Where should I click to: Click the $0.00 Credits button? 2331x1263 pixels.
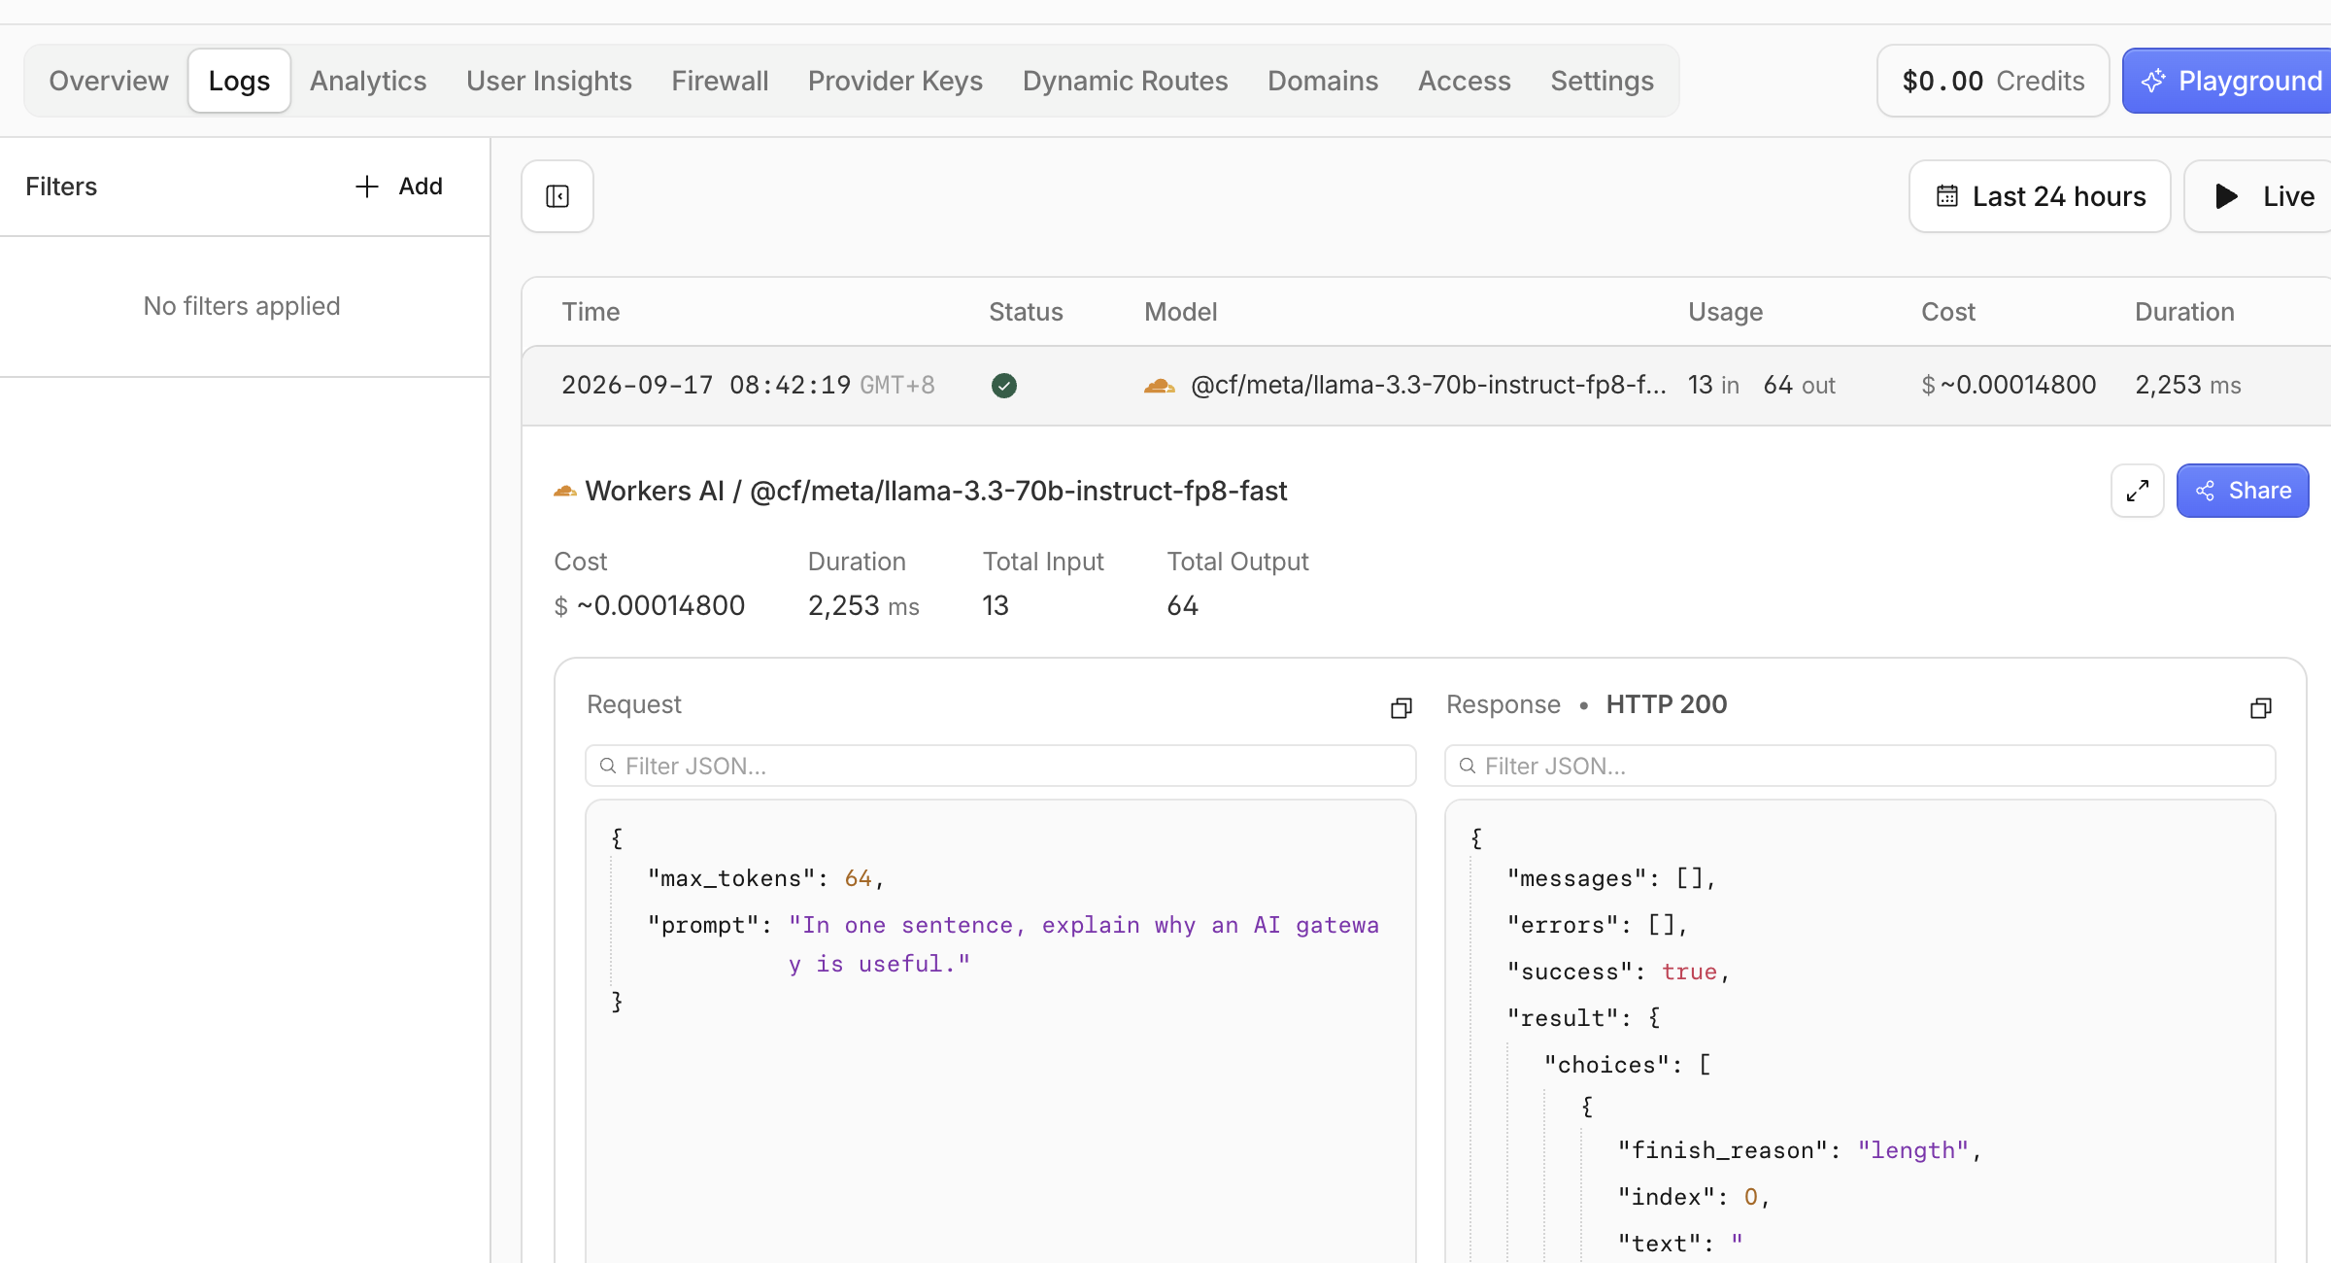coord(1993,81)
